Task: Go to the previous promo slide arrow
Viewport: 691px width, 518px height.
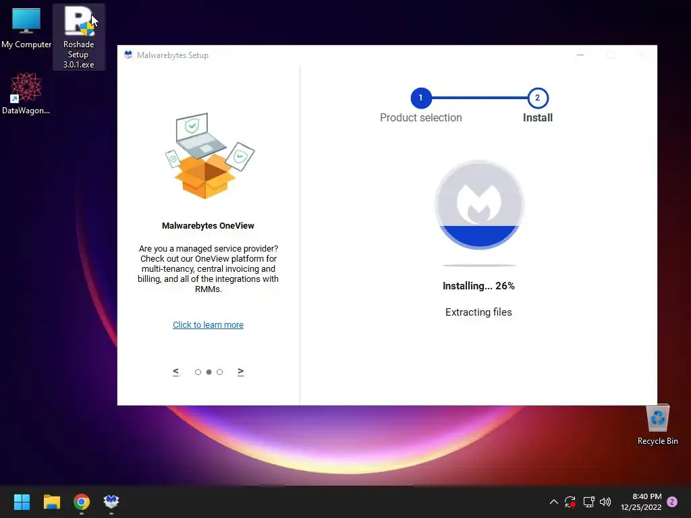Action: pyautogui.click(x=176, y=372)
